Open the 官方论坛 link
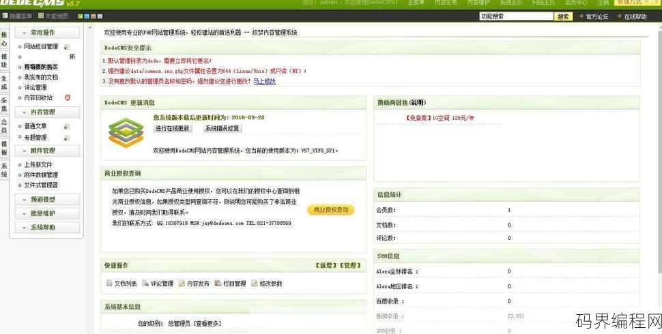Screen dimensions: 662x334 597,16
